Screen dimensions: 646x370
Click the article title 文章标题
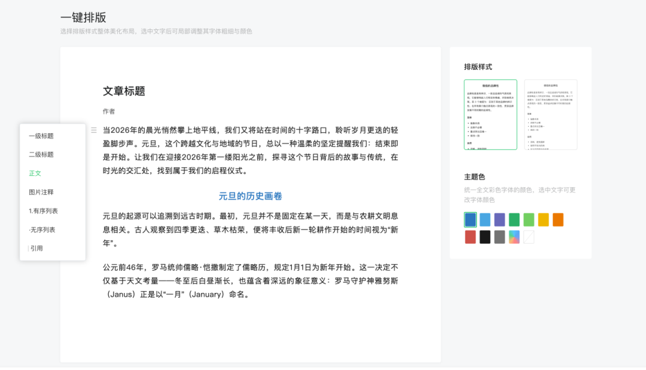click(x=126, y=91)
